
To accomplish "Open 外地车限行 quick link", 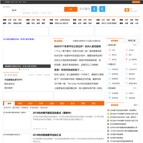I will pyautogui.click(x=35, y=108).
